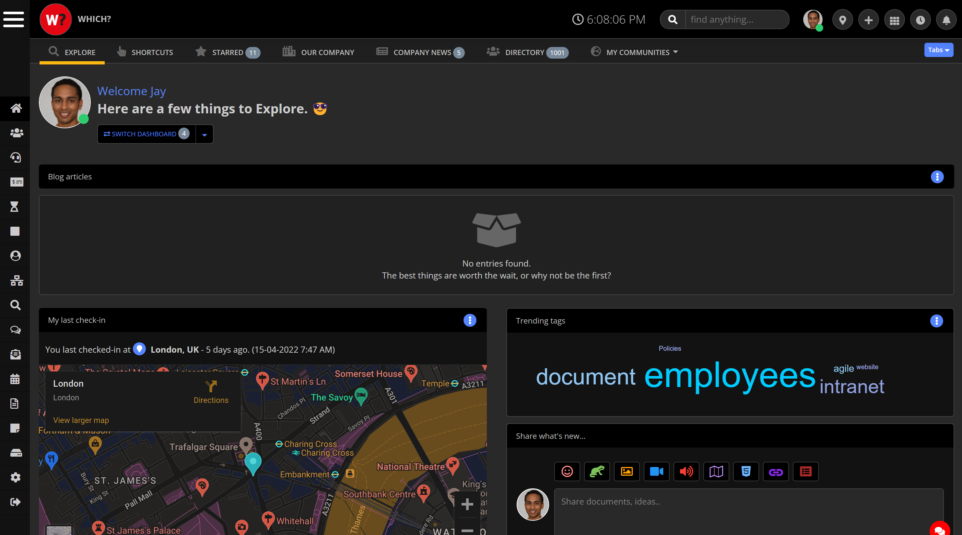Switch to the Starred tab
Screen dimensions: 962x535
coord(228,52)
